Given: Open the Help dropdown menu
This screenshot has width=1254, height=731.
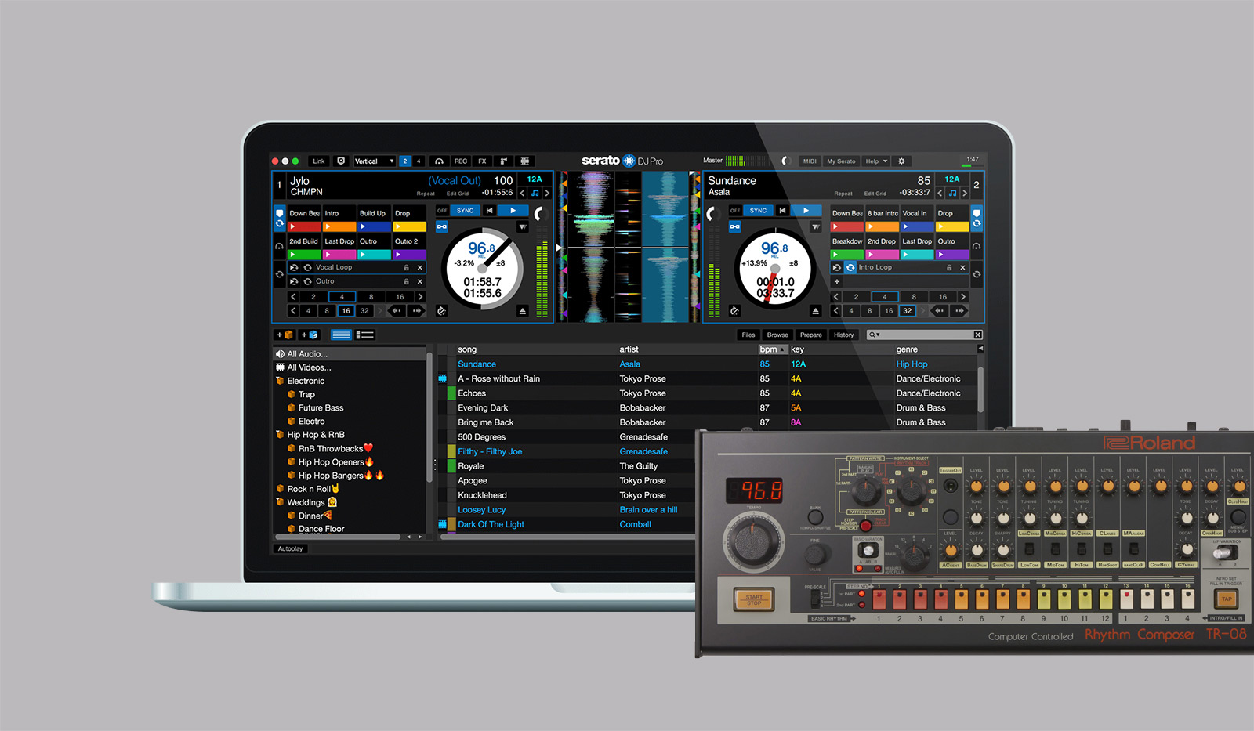Looking at the screenshot, I should [875, 161].
